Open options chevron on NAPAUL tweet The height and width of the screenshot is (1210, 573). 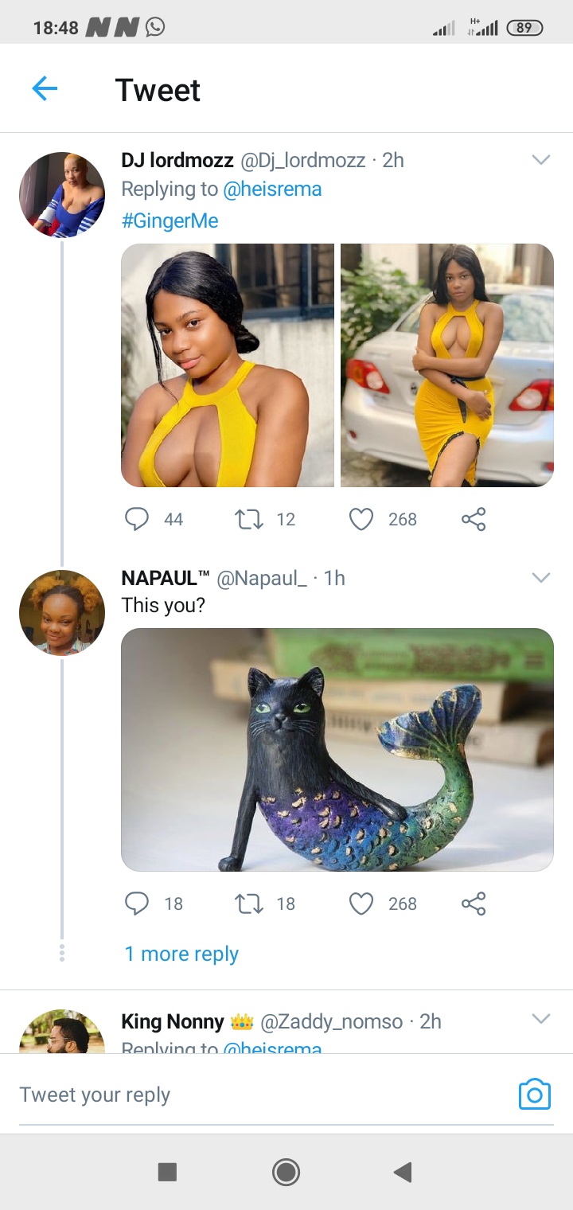coord(541,578)
